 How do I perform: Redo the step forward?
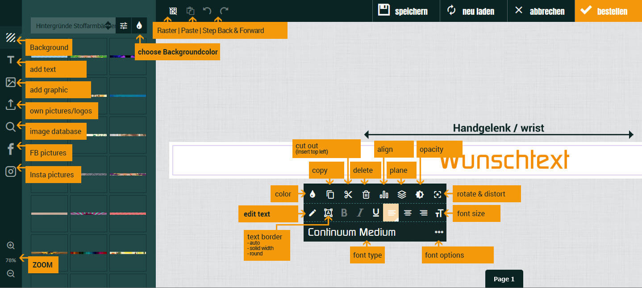224,11
